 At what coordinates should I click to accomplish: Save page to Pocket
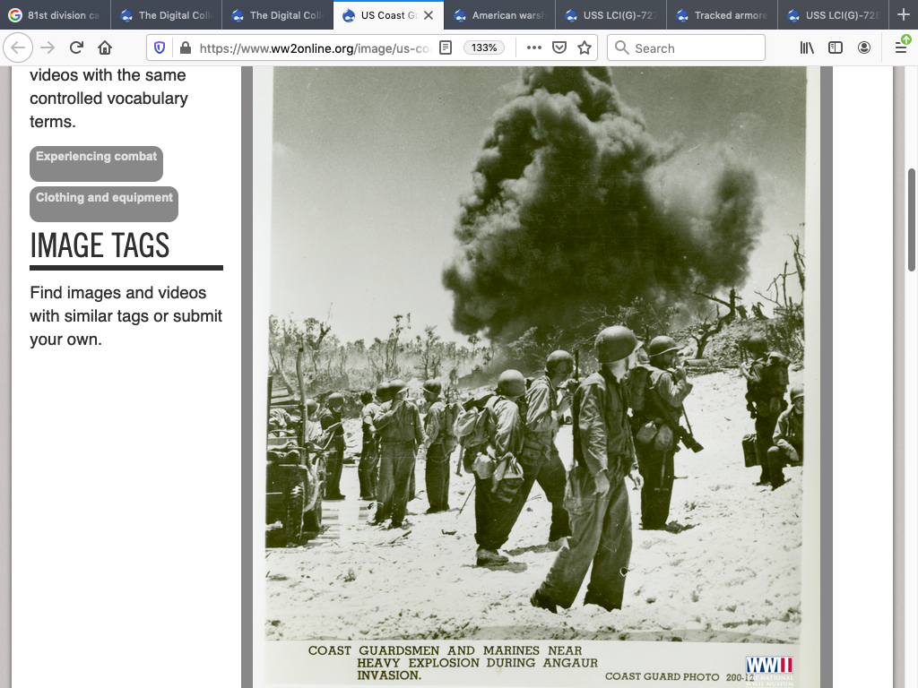click(x=559, y=48)
